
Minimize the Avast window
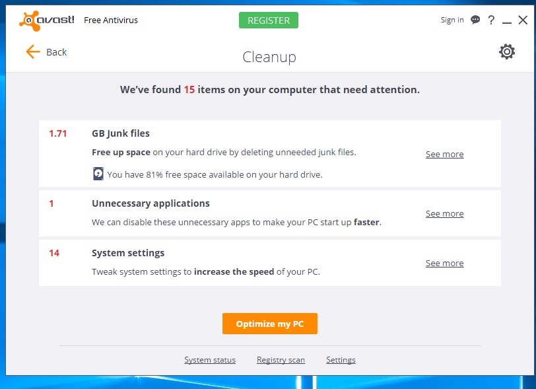tap(506, 22)
